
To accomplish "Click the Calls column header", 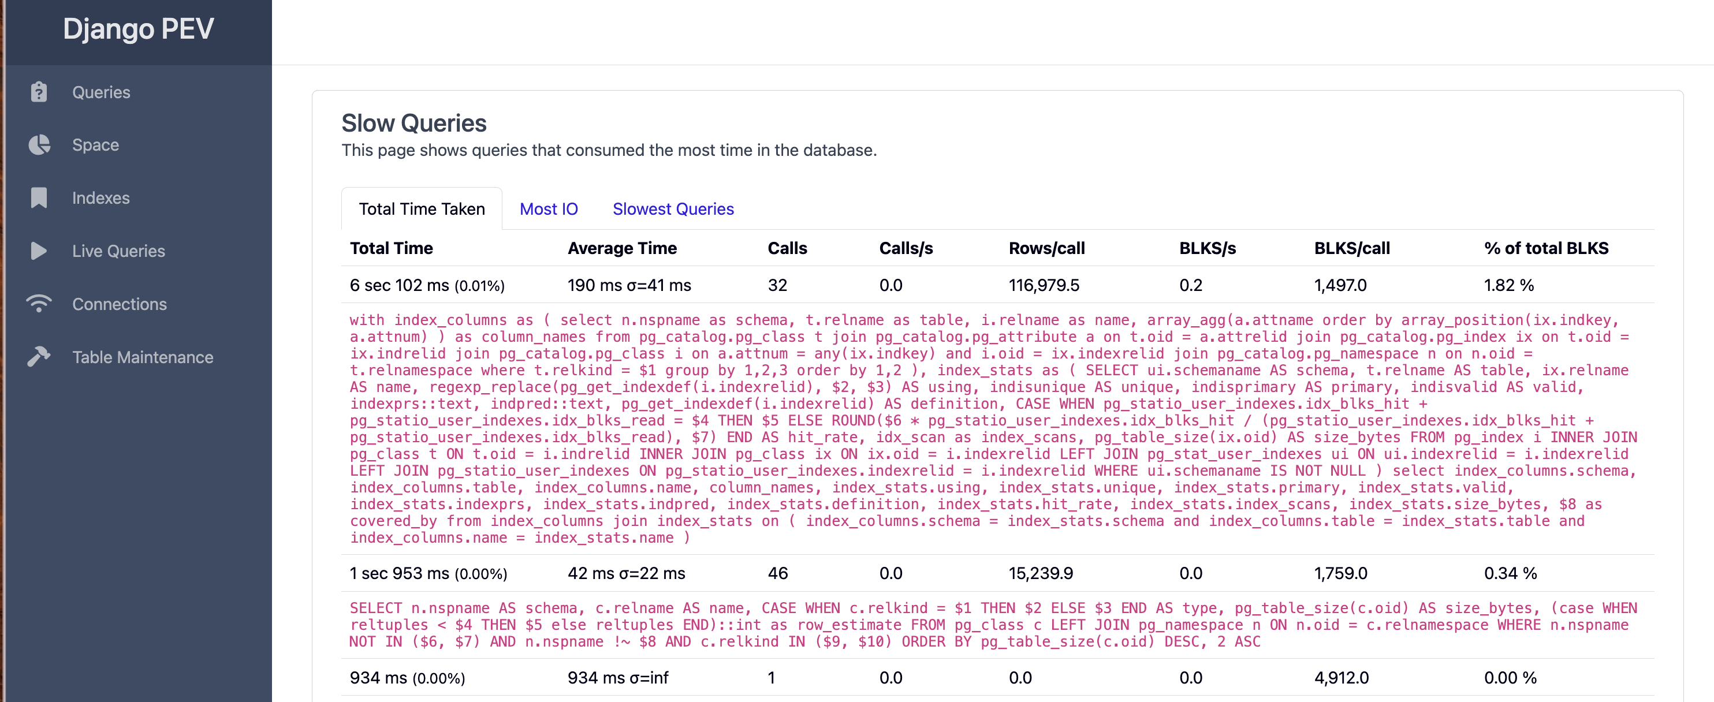I will 787,248.
